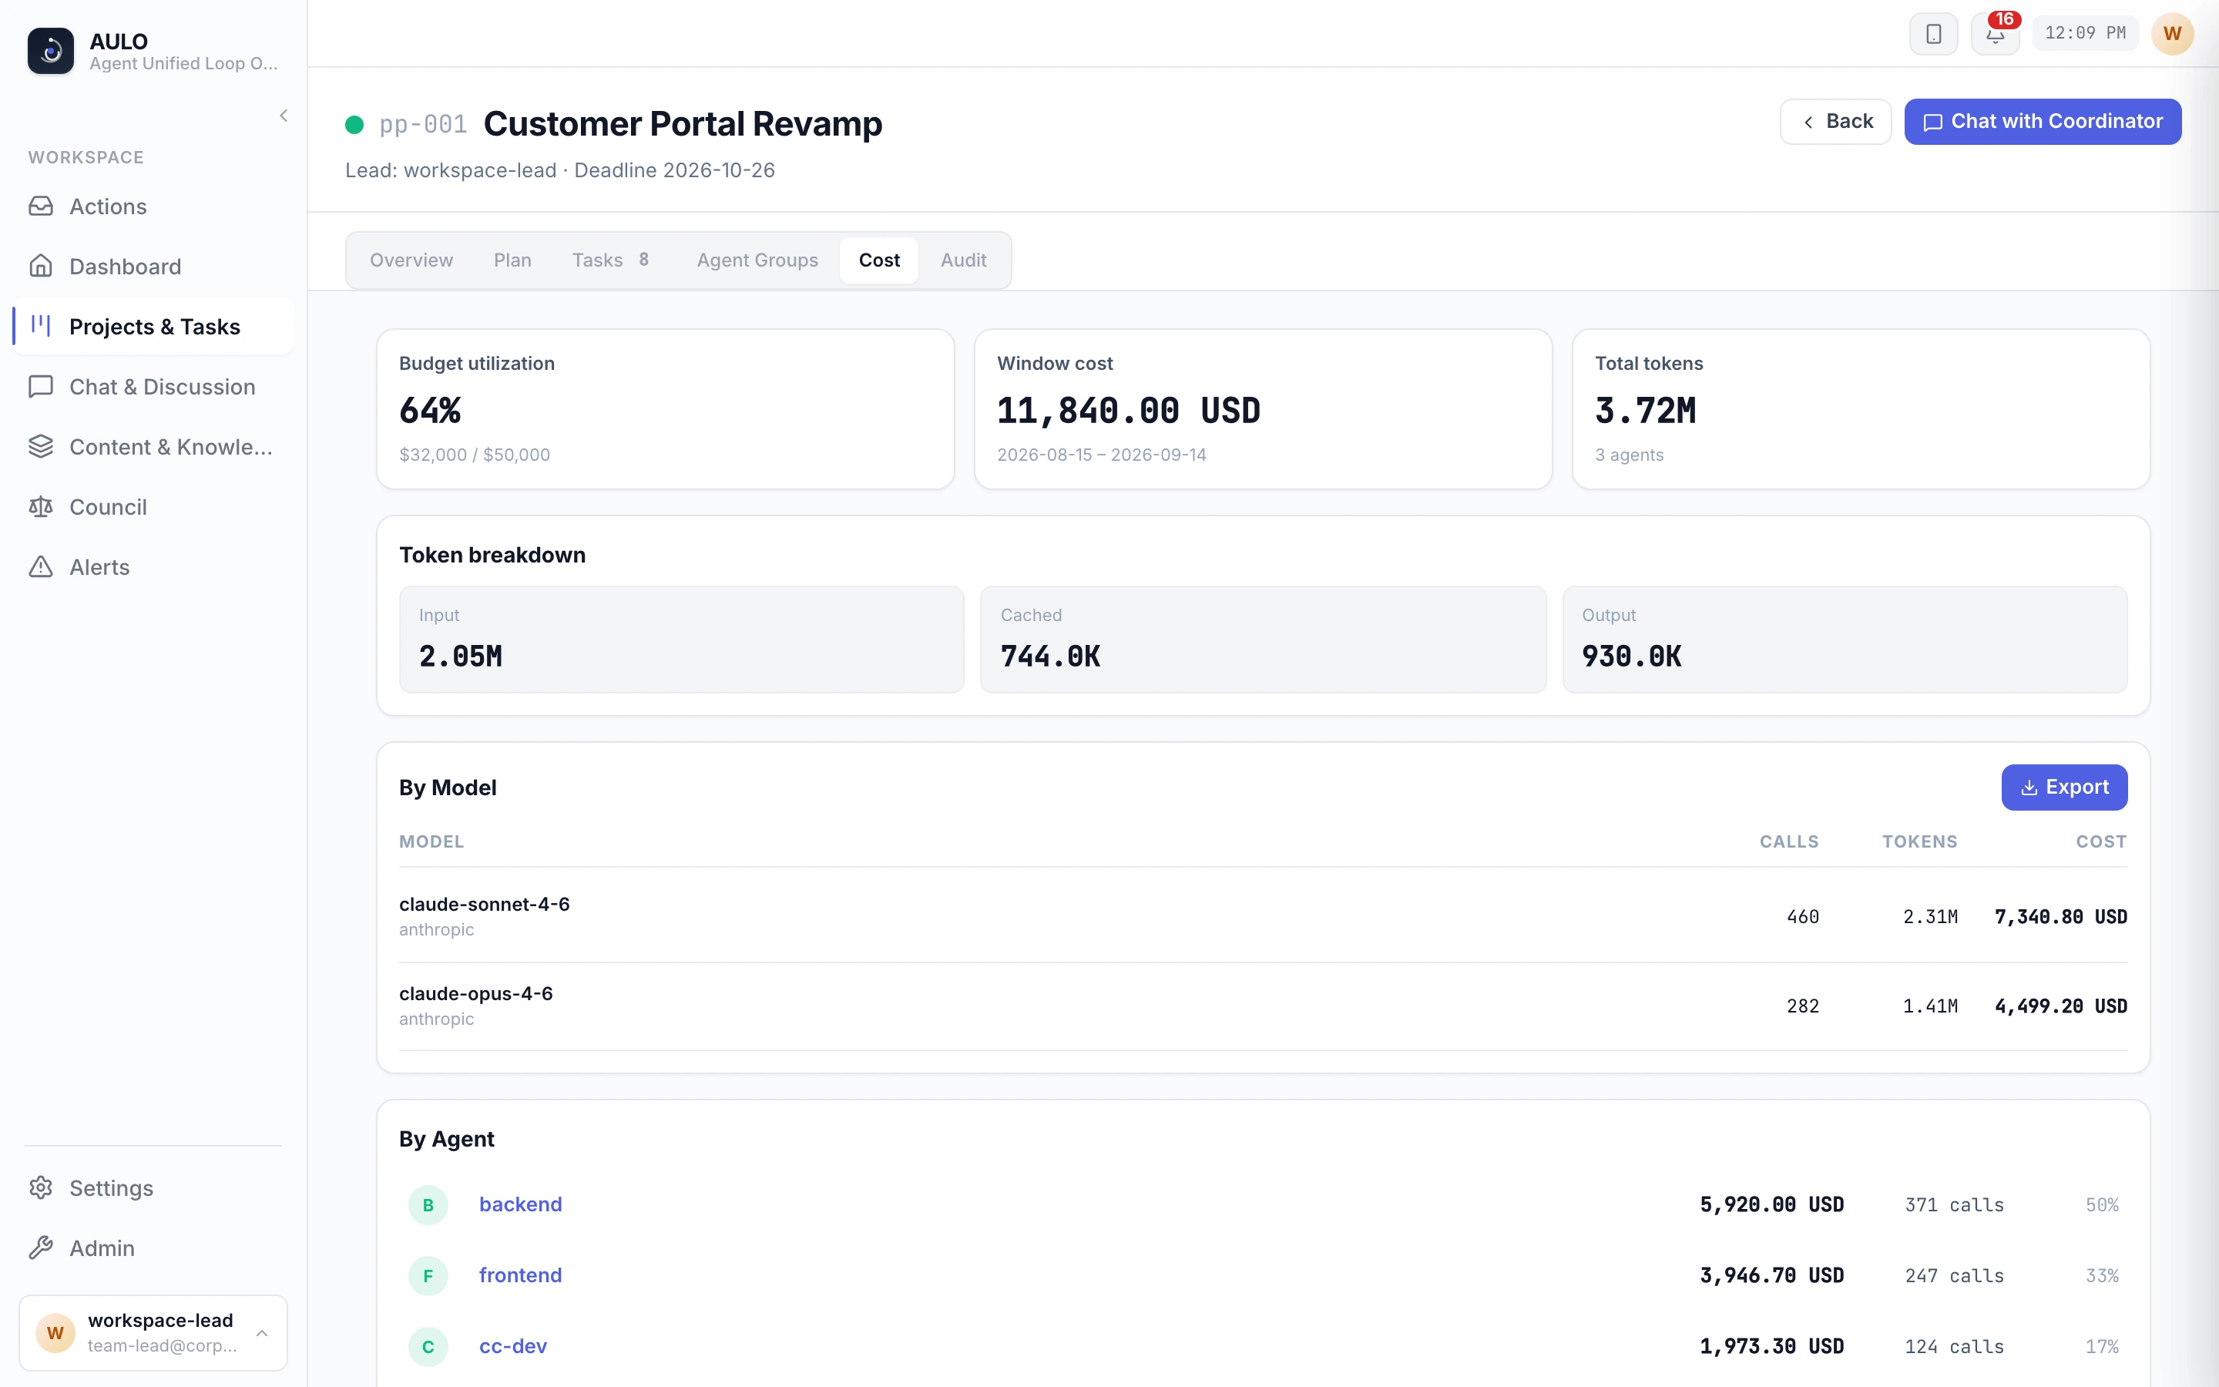This screenshot has height=1387, width=2219.
Task: Open Chat & Discussion speech bubble icon
Action: 40,386
